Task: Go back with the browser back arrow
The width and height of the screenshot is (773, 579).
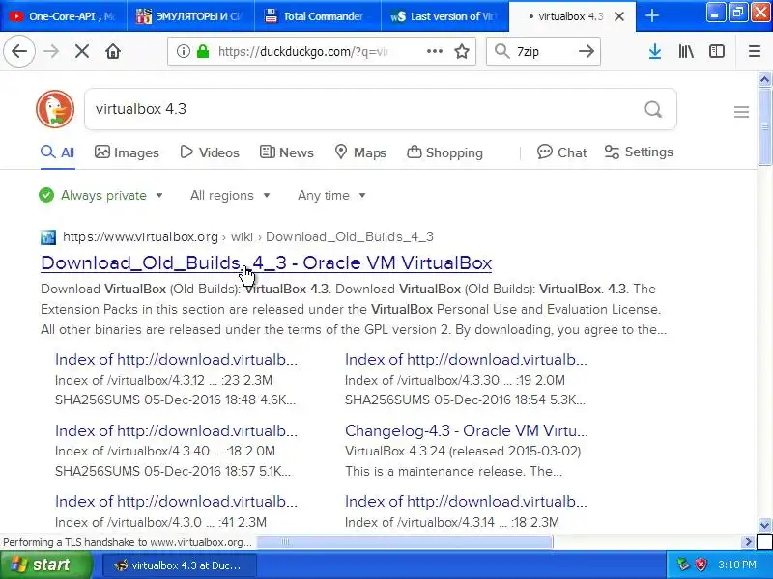Action: pos(19,51)
